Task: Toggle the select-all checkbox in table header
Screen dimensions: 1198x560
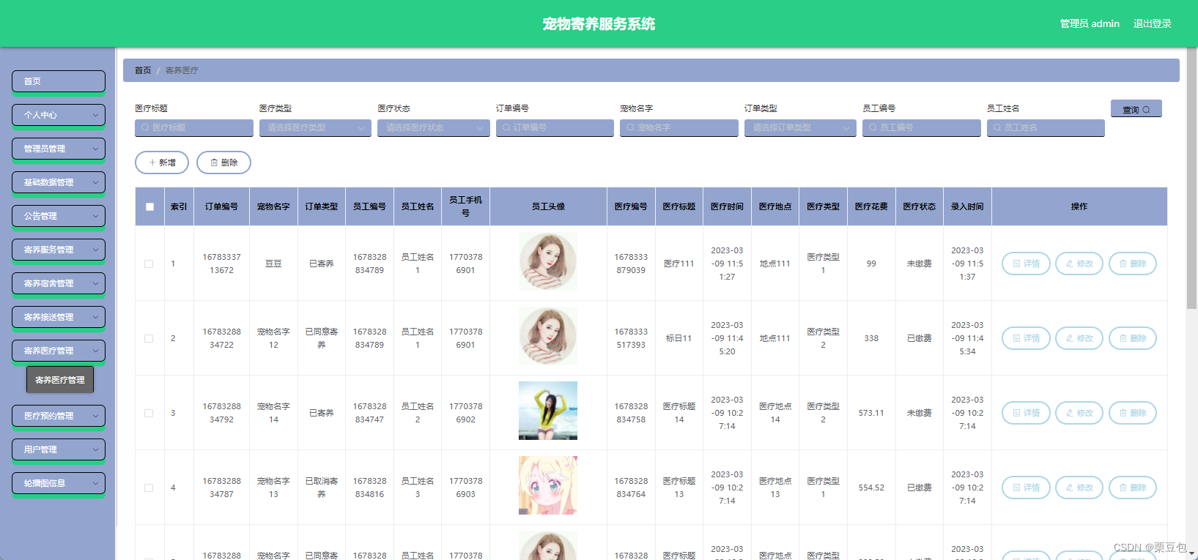Action: (149, 206)
